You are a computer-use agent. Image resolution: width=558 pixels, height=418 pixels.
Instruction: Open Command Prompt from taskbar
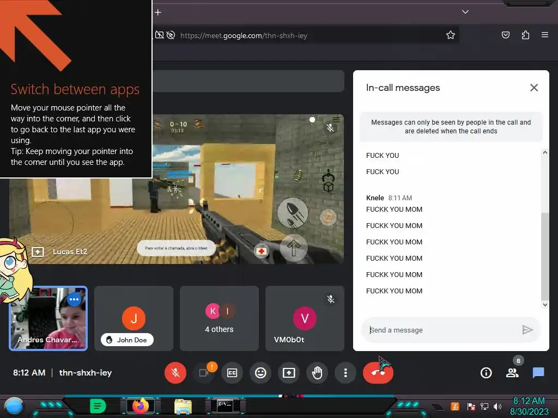pyautogui.click(x=225, y=406)
